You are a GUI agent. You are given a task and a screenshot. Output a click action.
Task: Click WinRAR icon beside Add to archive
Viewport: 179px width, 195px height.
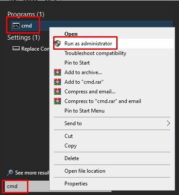[57, 72]
